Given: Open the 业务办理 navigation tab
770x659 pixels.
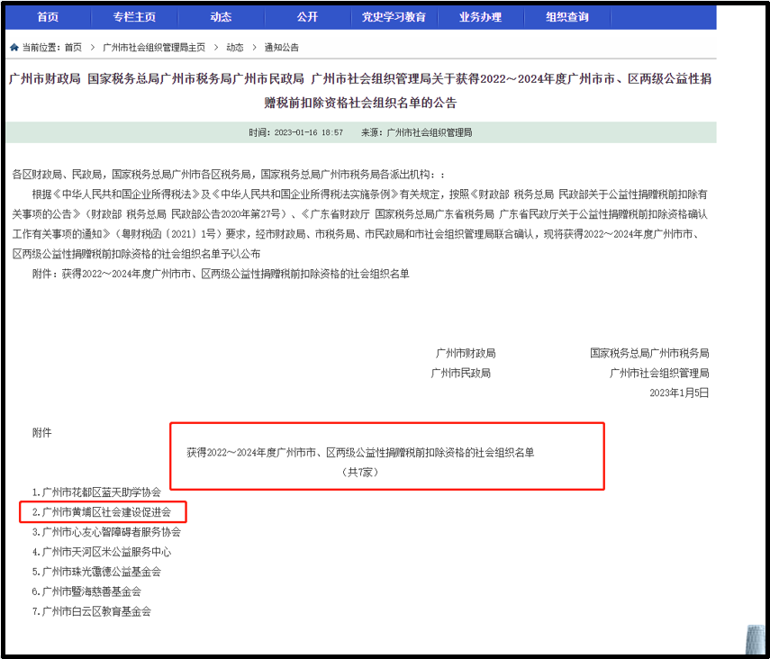Looking at the screenshot, I should coord(480,17).
